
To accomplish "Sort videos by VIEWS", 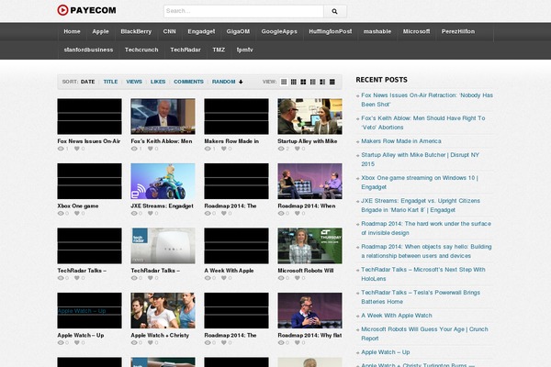I will click(134, 82).
